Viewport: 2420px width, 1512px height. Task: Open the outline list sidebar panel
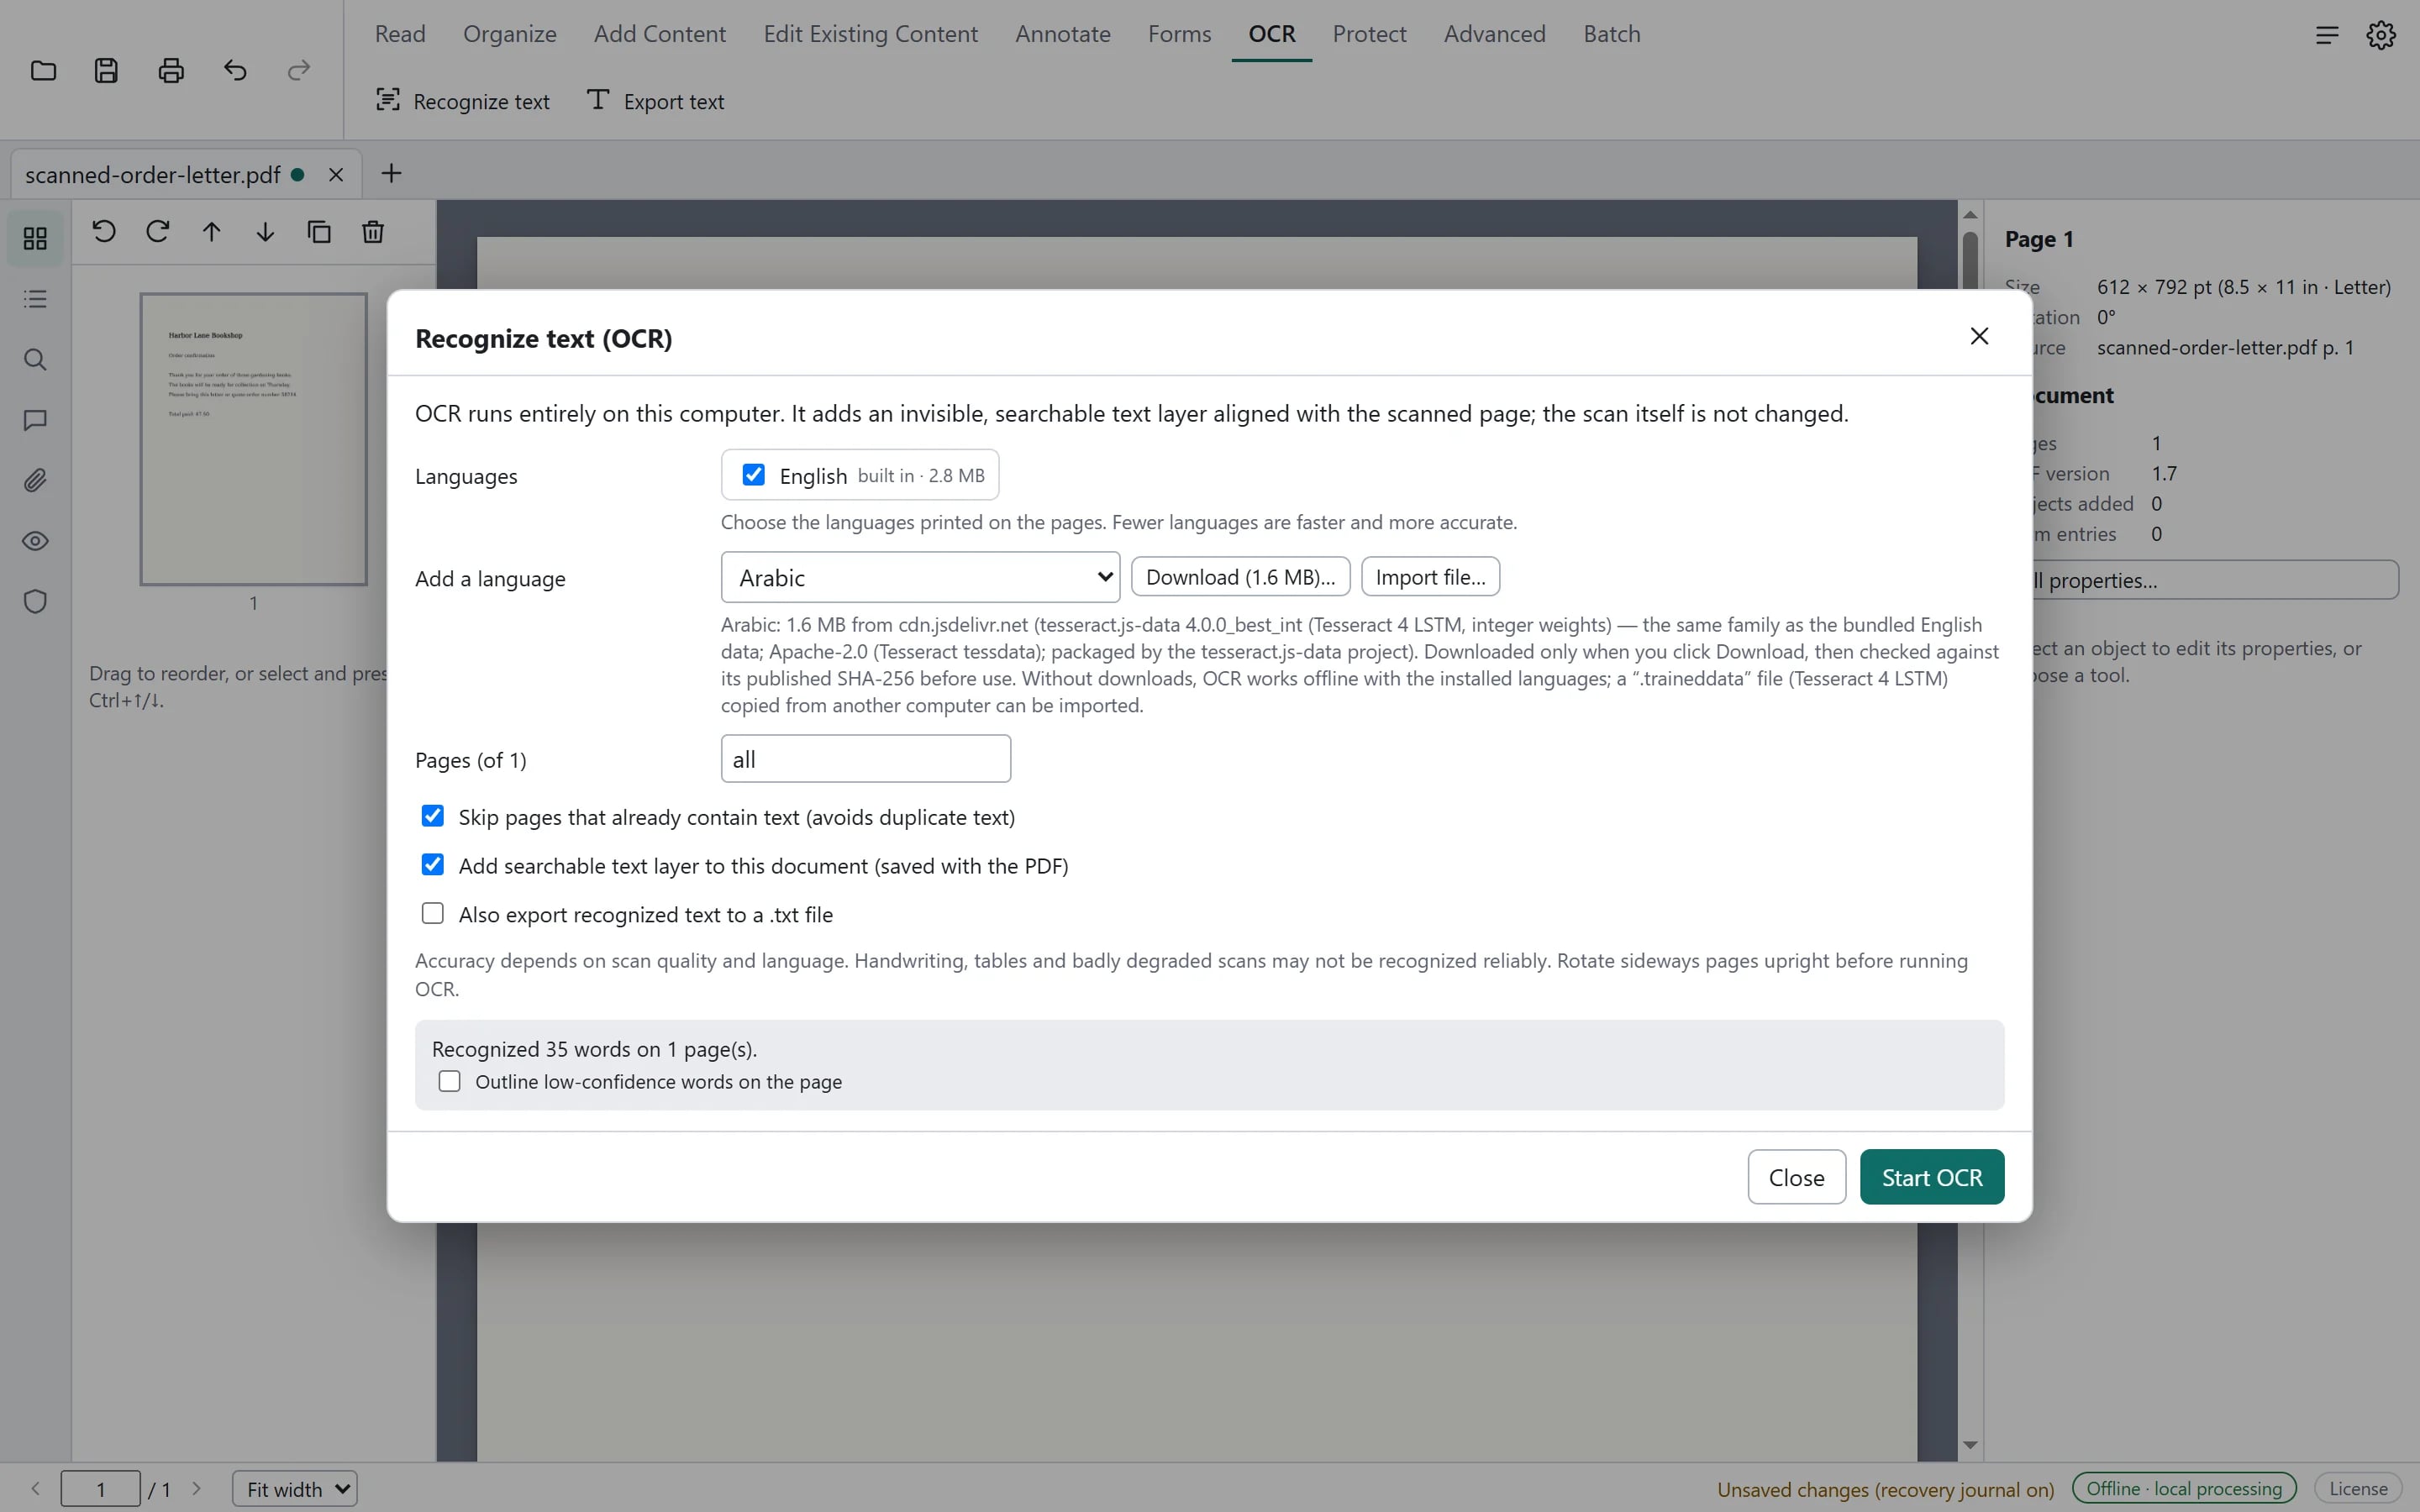click(x=35, y=299)
